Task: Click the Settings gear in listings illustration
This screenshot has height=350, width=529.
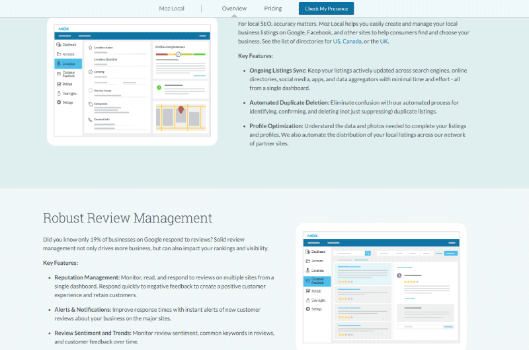Action: (x=59, y=102)
